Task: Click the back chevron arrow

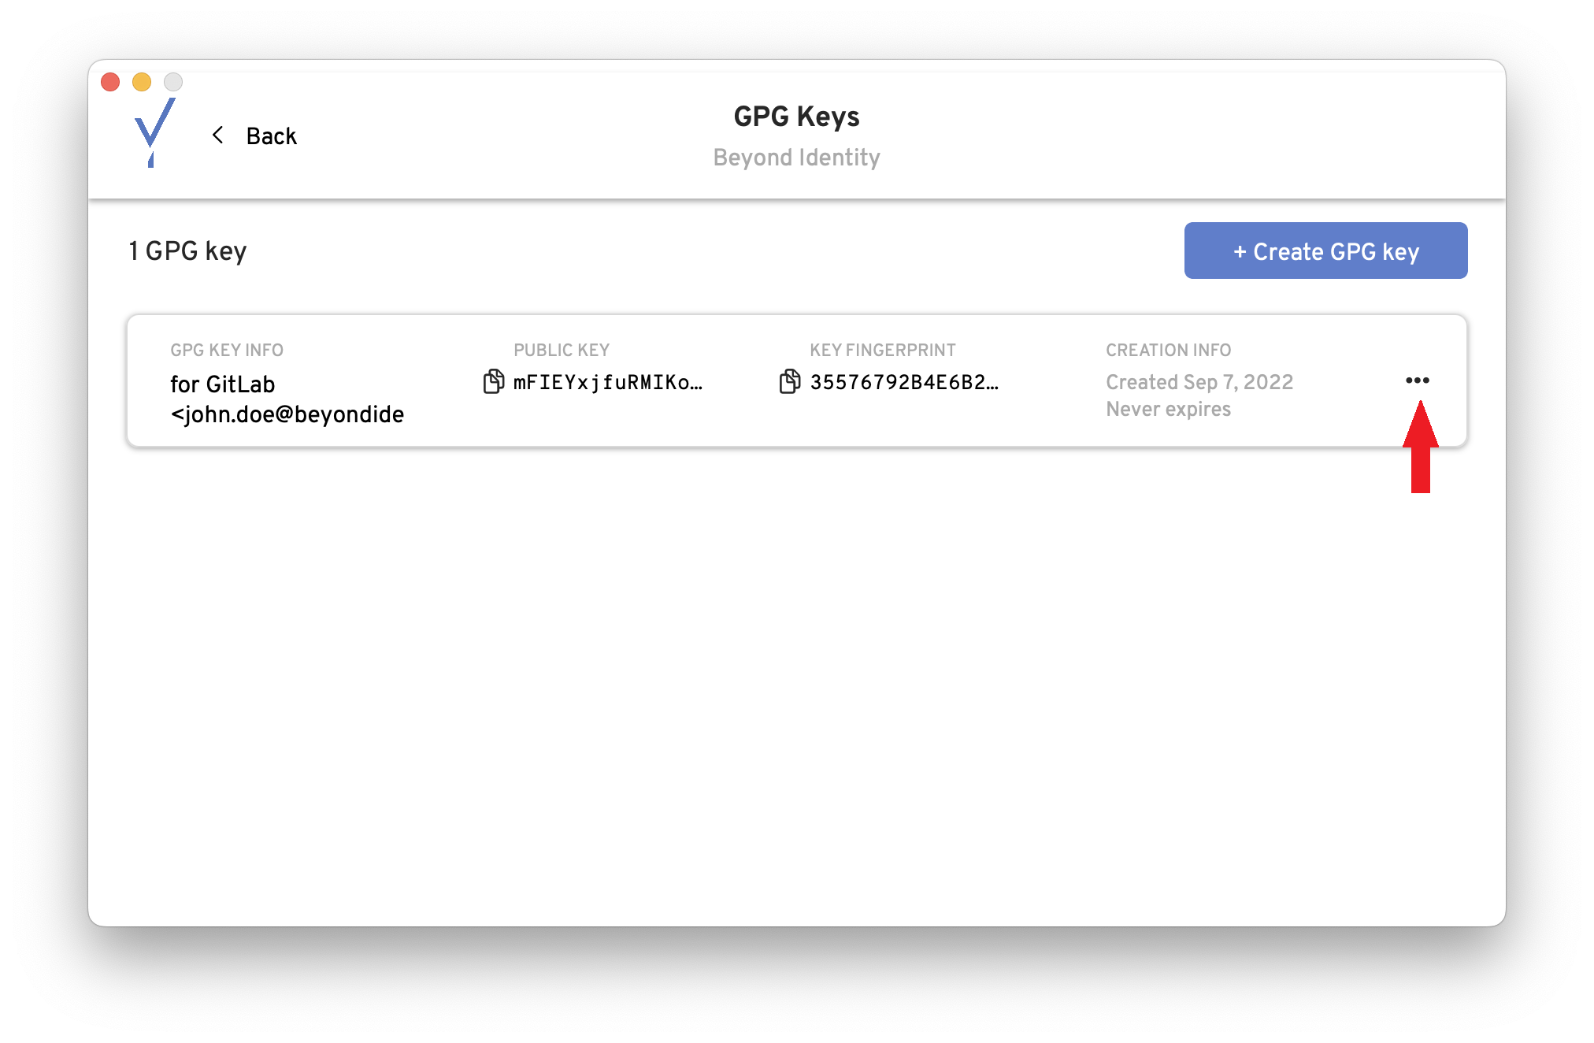Action: pyautogui.click(x=218, y=135)
